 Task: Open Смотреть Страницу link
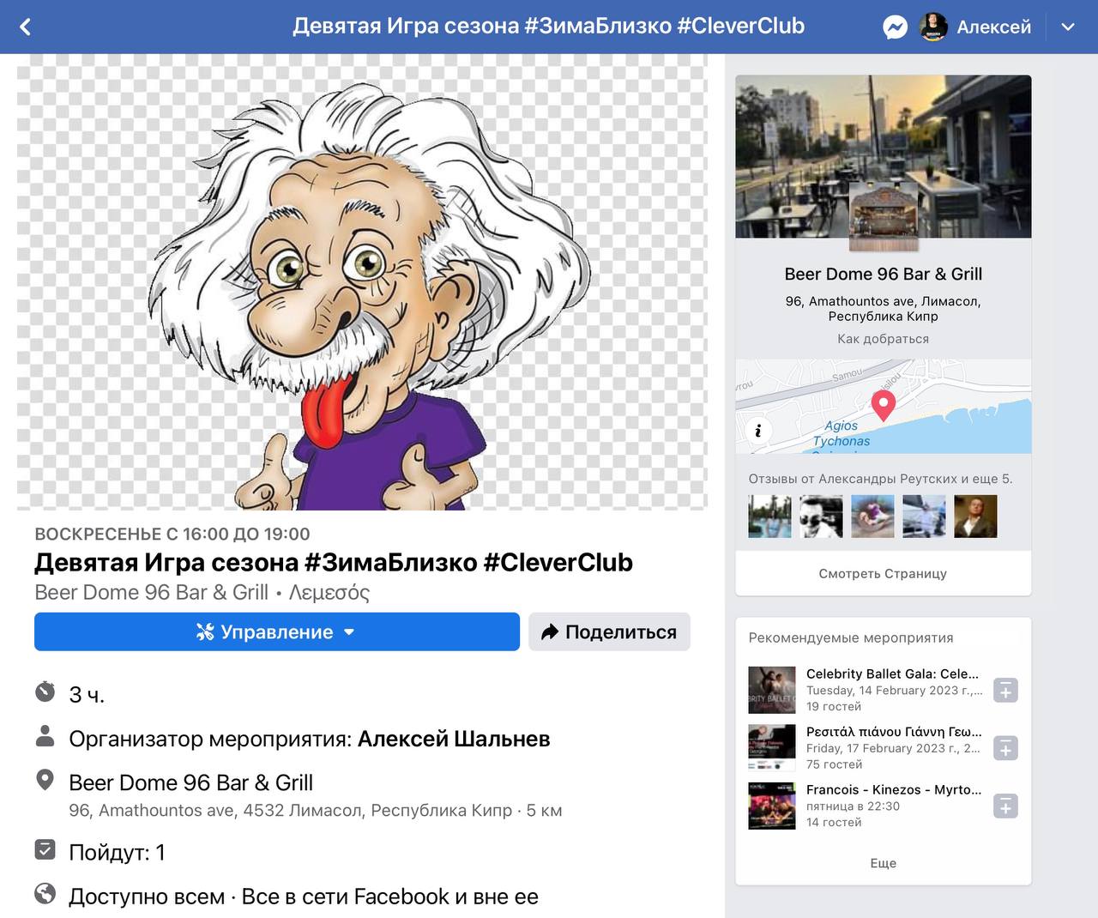click(x=883, y=573)
